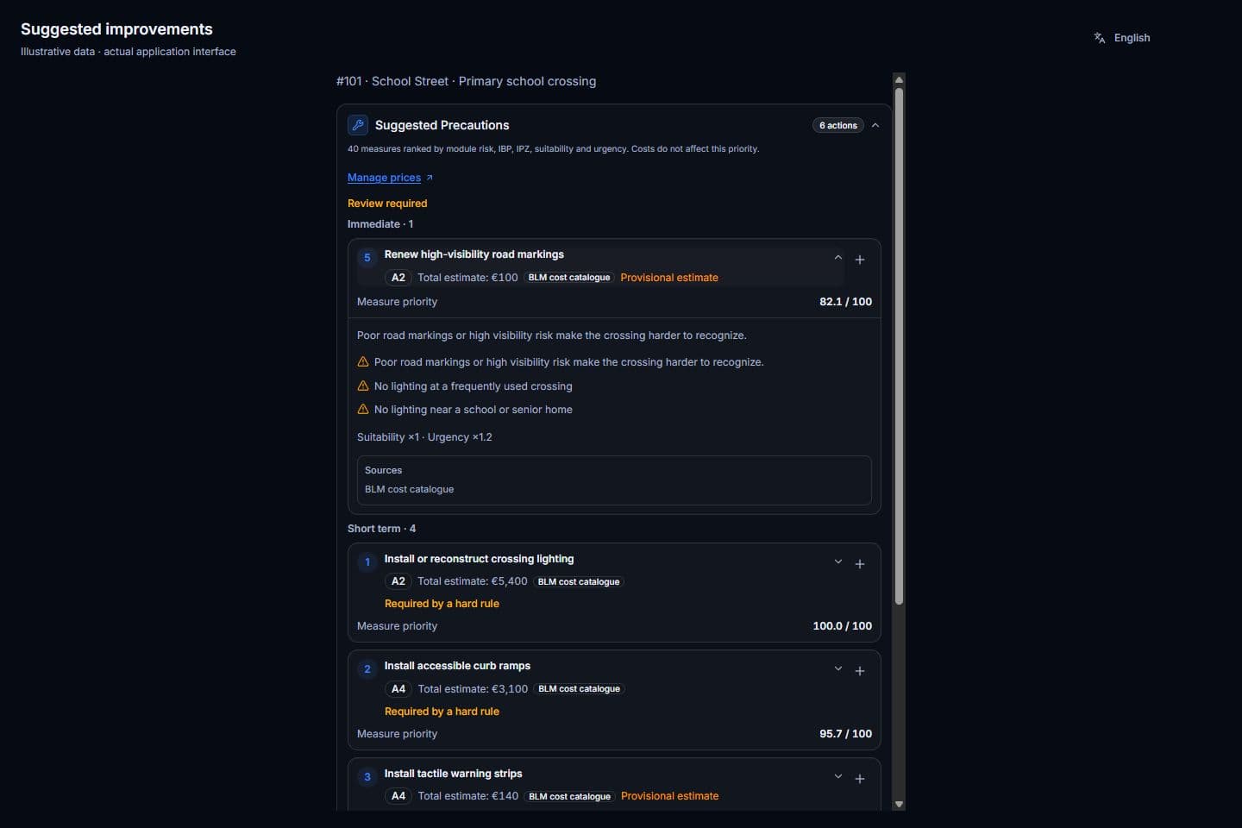This screenshot has height=828, width=1242.
Task: Click the '95.7 / 100' priority score
Action: [845, 734]
